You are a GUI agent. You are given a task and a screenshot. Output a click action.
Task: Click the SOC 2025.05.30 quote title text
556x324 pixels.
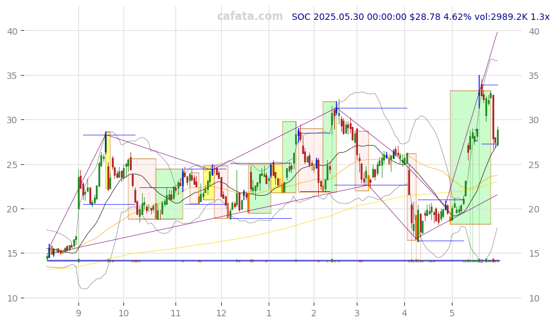[420, 17]
